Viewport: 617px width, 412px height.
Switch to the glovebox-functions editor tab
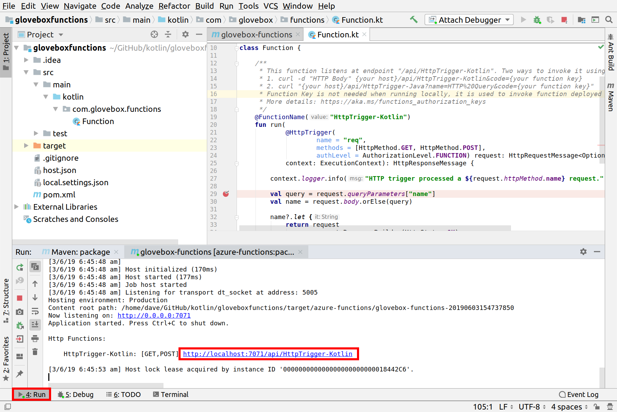coord(256,35)
